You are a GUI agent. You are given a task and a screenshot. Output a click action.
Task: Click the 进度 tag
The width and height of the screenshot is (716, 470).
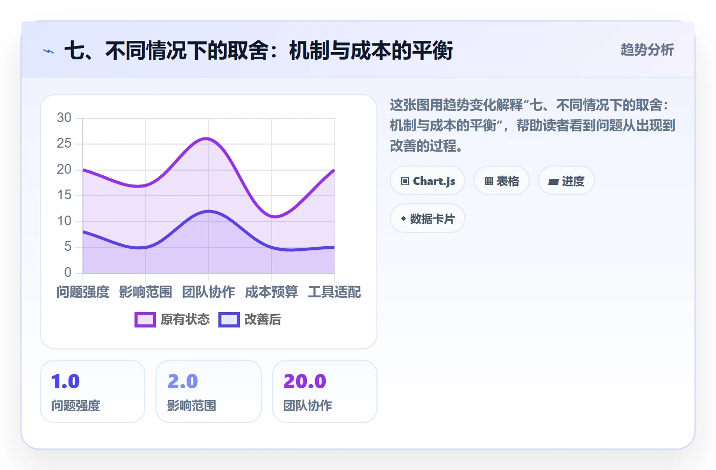point(567,181)
